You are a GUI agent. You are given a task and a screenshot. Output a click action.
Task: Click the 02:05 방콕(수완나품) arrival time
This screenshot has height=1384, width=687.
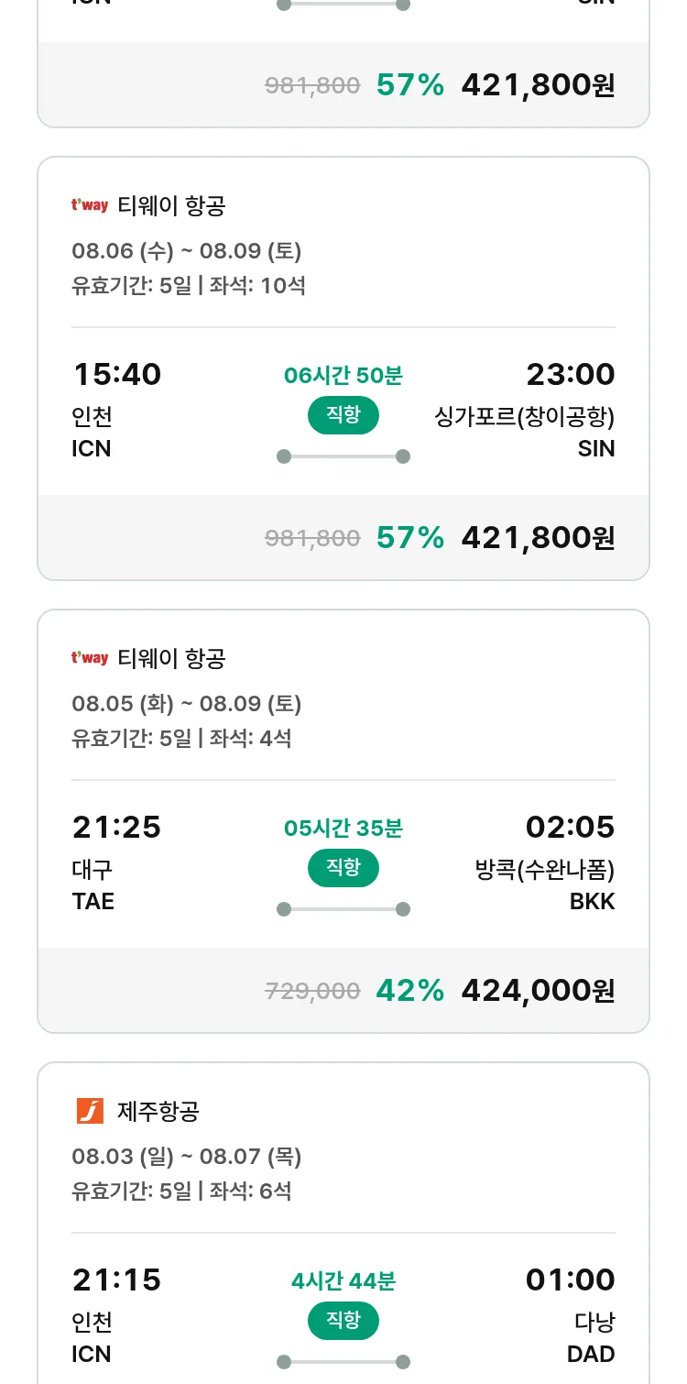coord(570,828)
